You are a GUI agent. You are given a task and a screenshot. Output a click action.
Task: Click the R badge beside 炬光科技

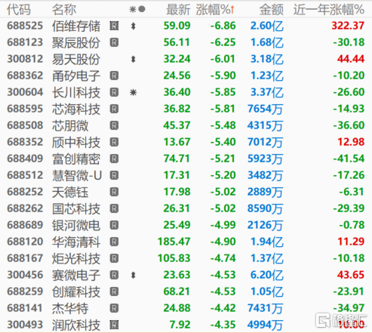(114, 258)
